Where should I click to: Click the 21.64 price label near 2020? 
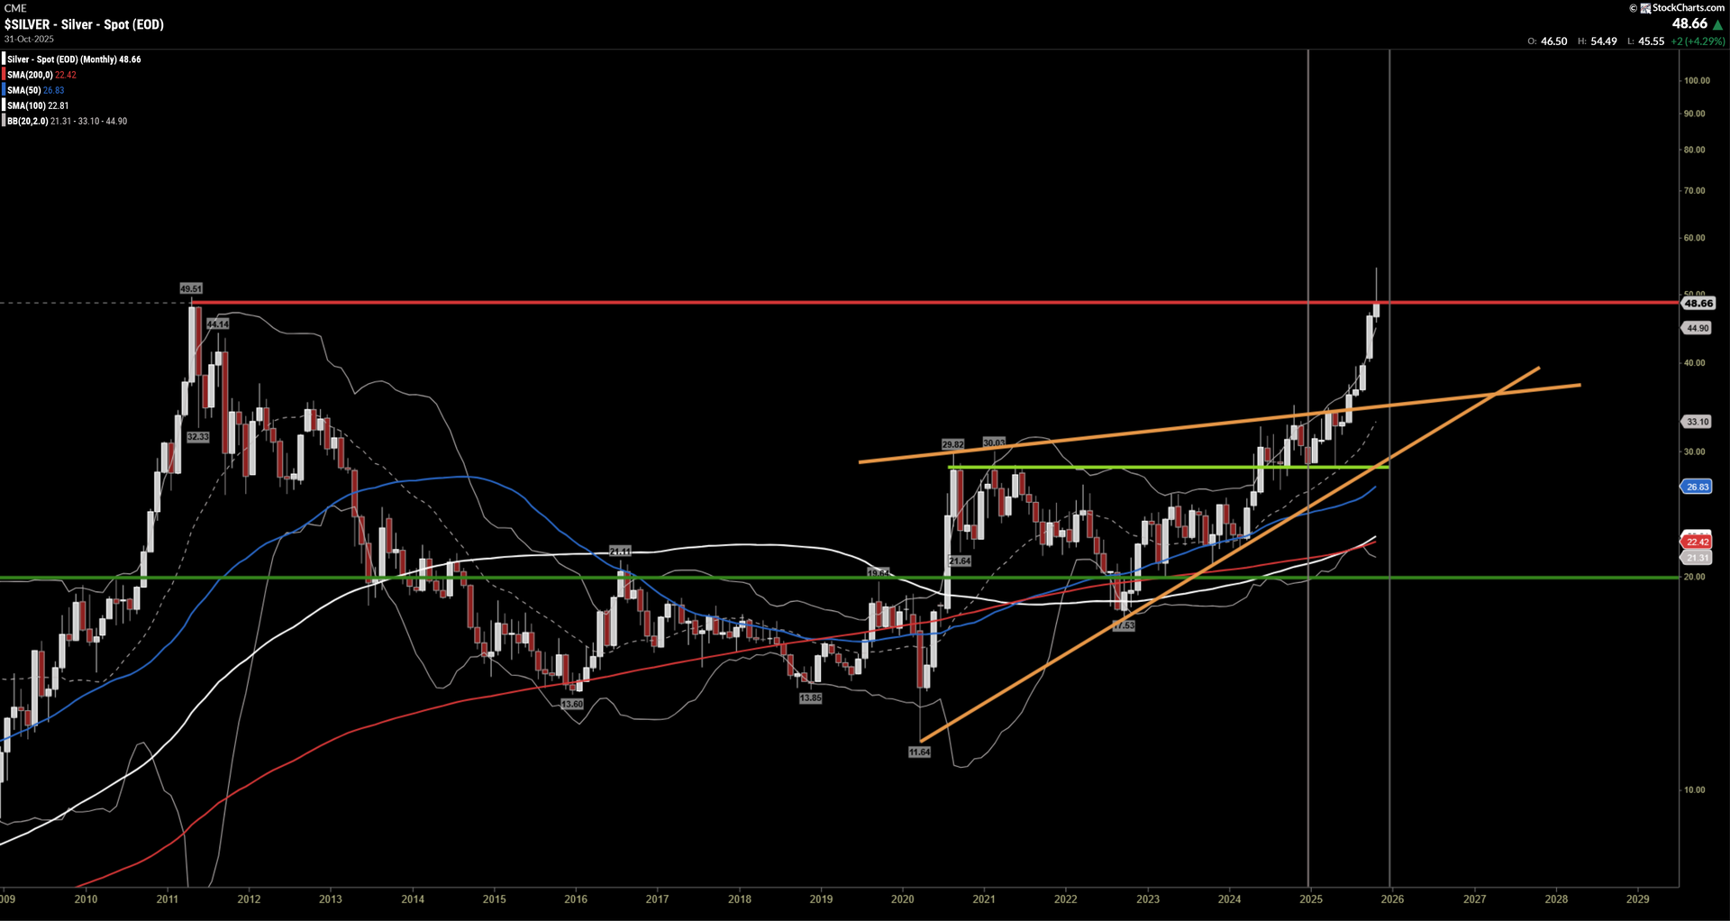pyautogui.click(x=960, y=561)
